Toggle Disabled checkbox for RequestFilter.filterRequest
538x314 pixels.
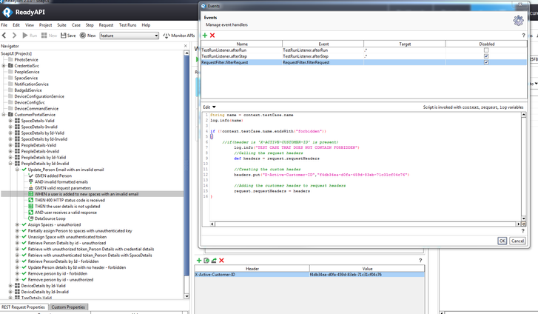485,63
